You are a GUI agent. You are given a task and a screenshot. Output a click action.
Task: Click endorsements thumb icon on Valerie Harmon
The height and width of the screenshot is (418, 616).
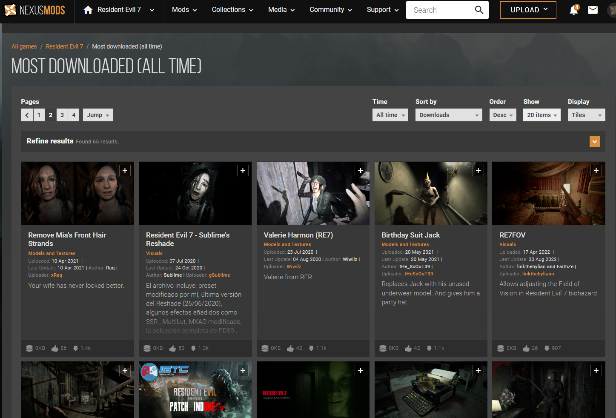tap(290, 348)
